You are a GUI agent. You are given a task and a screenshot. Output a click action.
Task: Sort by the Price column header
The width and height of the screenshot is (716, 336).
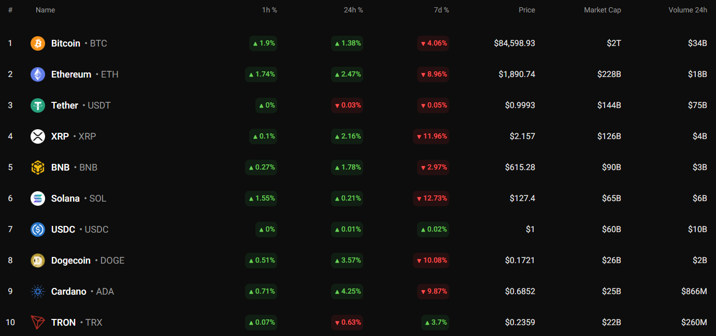coord(526,10)
